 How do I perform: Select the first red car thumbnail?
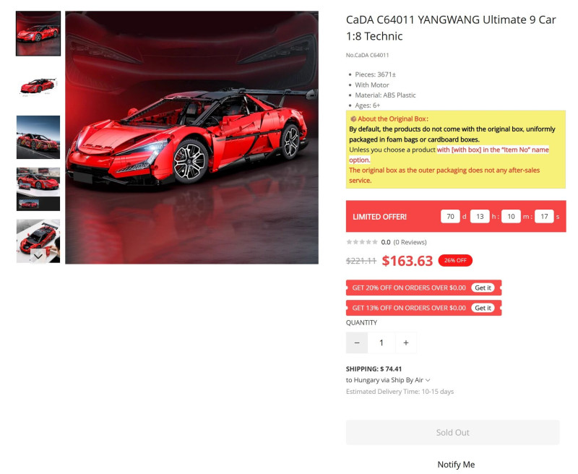(38, 33)
